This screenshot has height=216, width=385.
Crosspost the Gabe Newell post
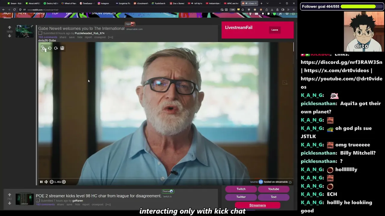tap(100, 37)
